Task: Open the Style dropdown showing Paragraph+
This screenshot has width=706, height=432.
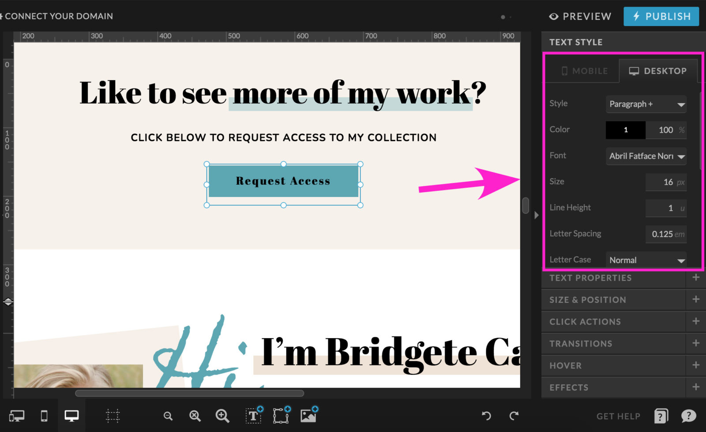Action: point(646,104)
